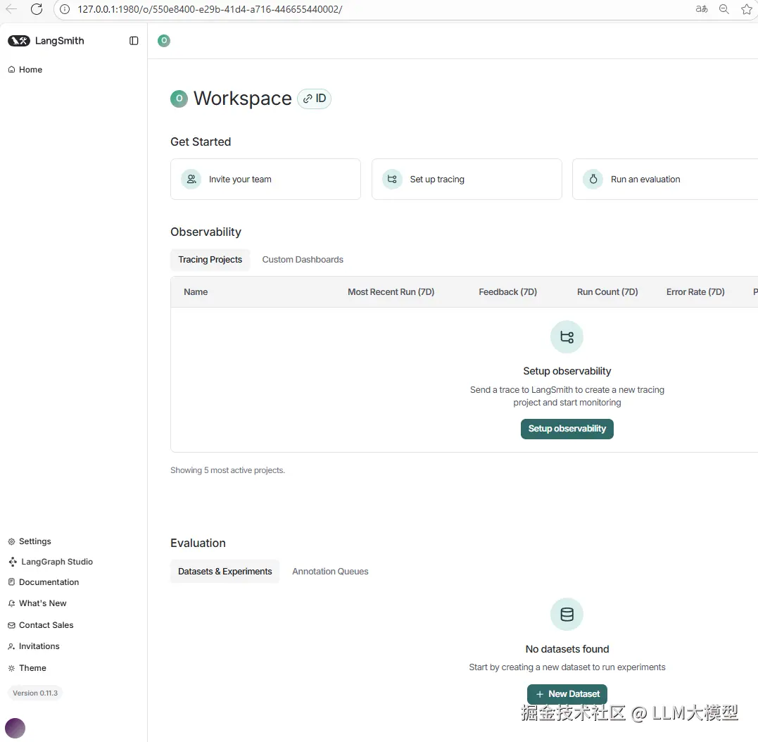Click the Run an evaluation flask icon
Screen dimensions: 758x742
[593, 180]
